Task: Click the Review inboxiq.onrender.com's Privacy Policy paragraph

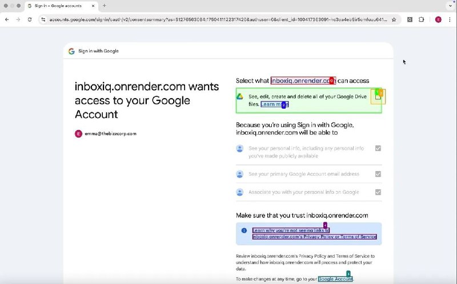Action: (305, 262)
